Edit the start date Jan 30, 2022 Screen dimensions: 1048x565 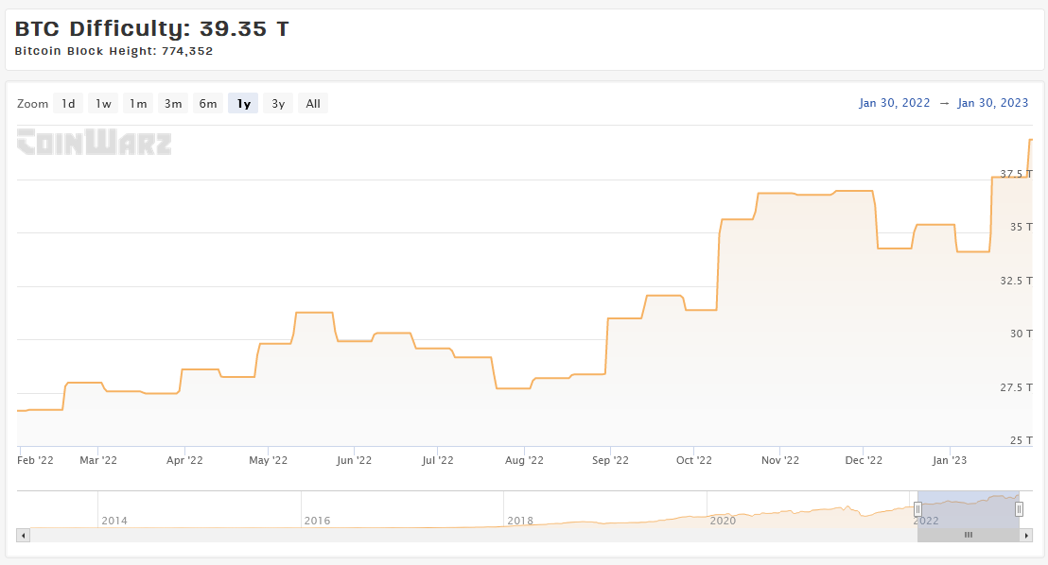pyautogui.click(x=894, y=103)
